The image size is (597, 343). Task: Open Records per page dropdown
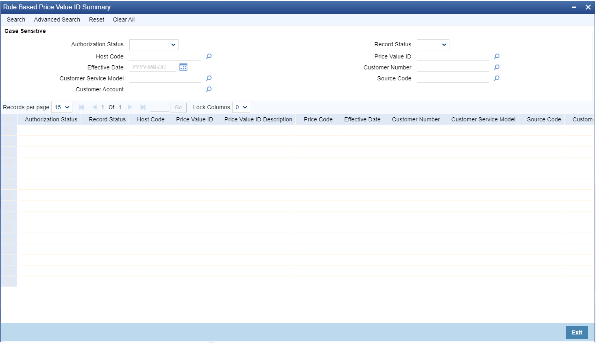[x=62, y=107]
